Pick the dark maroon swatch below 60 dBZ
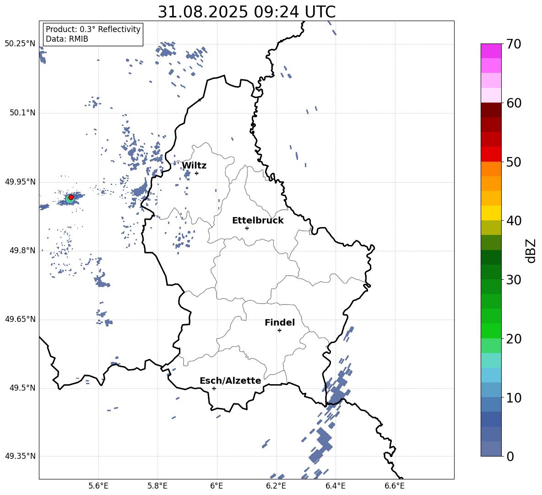 491,110
